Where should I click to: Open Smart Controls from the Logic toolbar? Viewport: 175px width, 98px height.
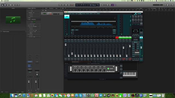[x=14, y=5]
